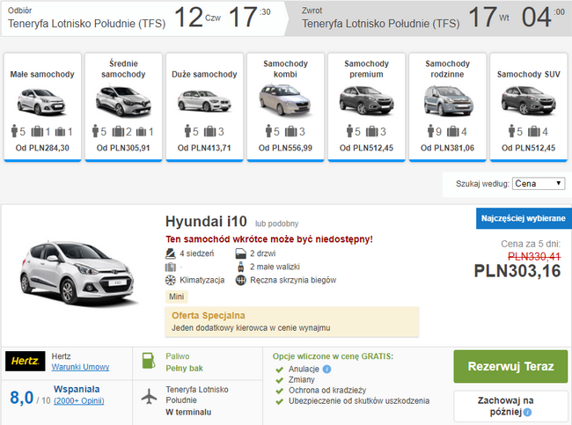The image size is (572, 425).
Task: Click the Pełny bak fuel policy text
Action: coord(184,369)
